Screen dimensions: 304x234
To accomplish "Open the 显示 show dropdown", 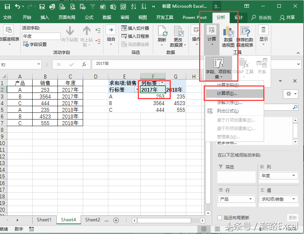I will pyautogui.click(x=263, y=35).
